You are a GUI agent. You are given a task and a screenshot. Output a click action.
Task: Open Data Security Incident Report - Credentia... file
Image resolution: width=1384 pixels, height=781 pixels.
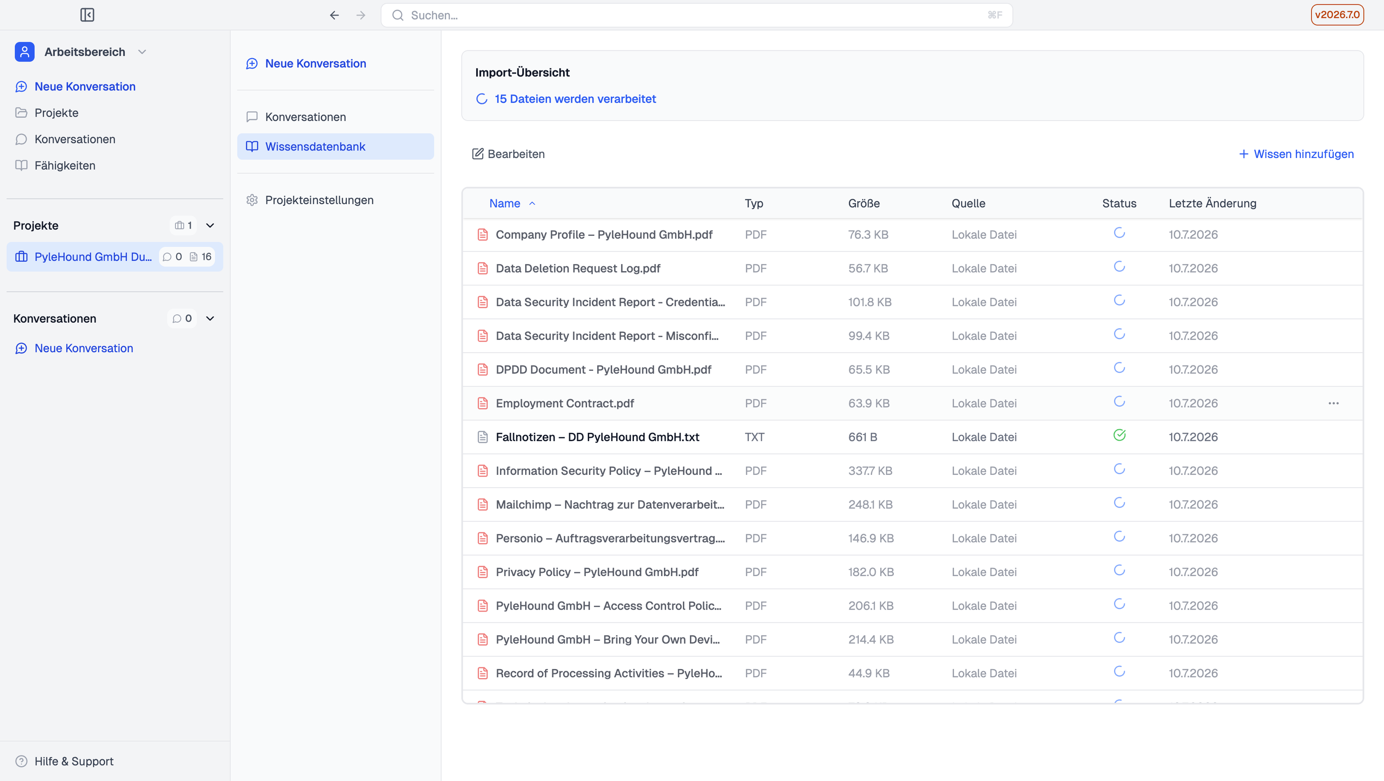pyautogui.click(x=610, y=302)
